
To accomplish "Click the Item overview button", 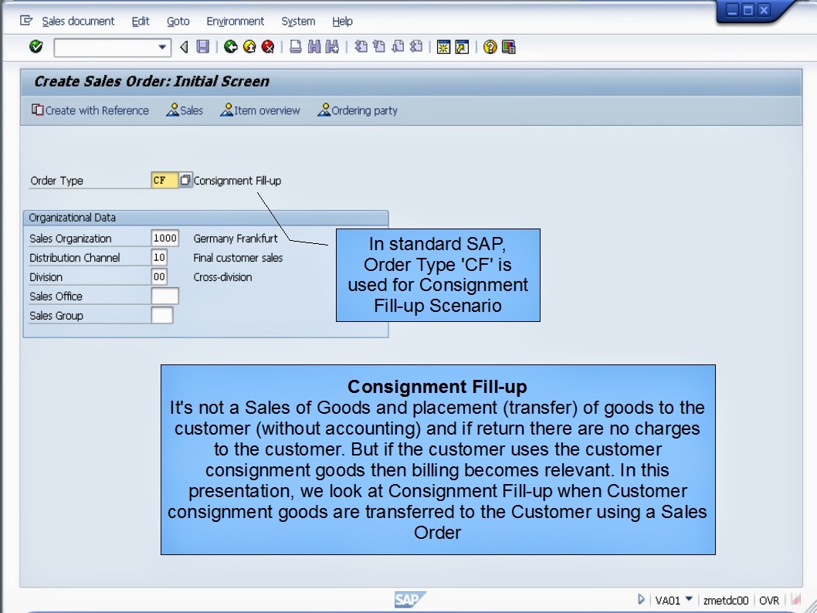I will tap(262, 110).
